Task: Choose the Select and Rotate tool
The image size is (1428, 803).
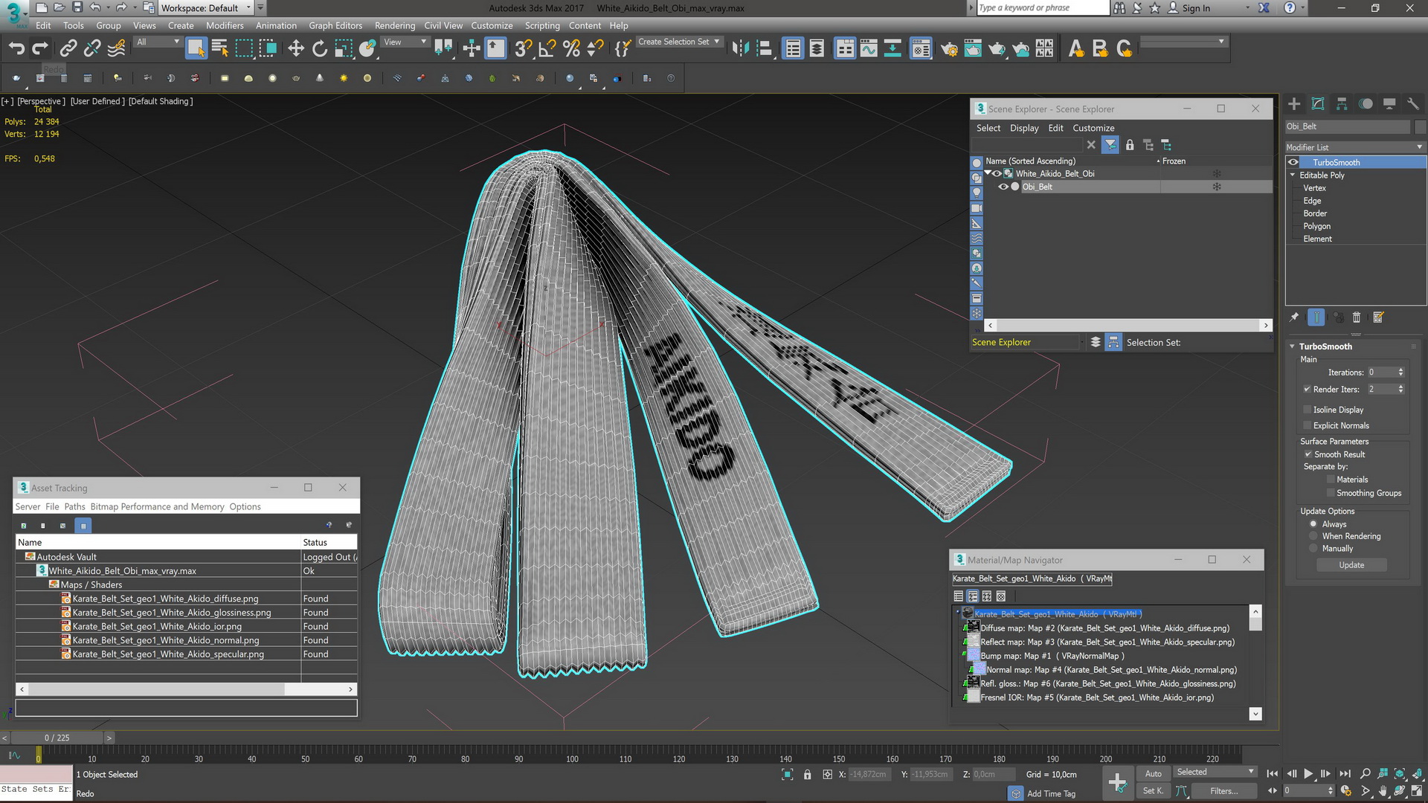Action: (319, 48)
